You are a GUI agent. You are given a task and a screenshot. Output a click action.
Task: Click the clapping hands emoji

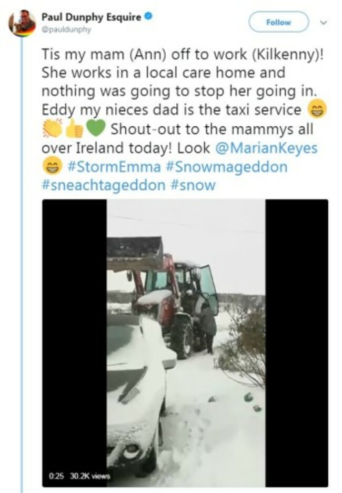click(53, 129)
